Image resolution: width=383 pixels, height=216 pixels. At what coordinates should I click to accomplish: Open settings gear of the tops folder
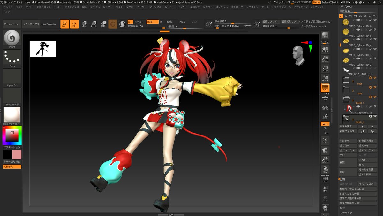click(371, 78)
